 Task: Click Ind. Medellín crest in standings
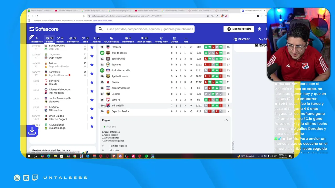click(108, 105)
